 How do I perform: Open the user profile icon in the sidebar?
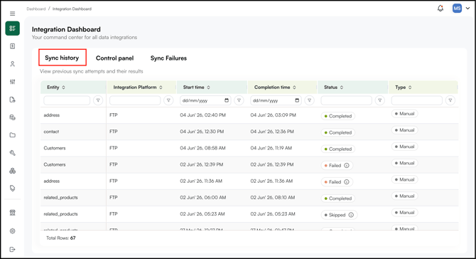click(13, 64)
